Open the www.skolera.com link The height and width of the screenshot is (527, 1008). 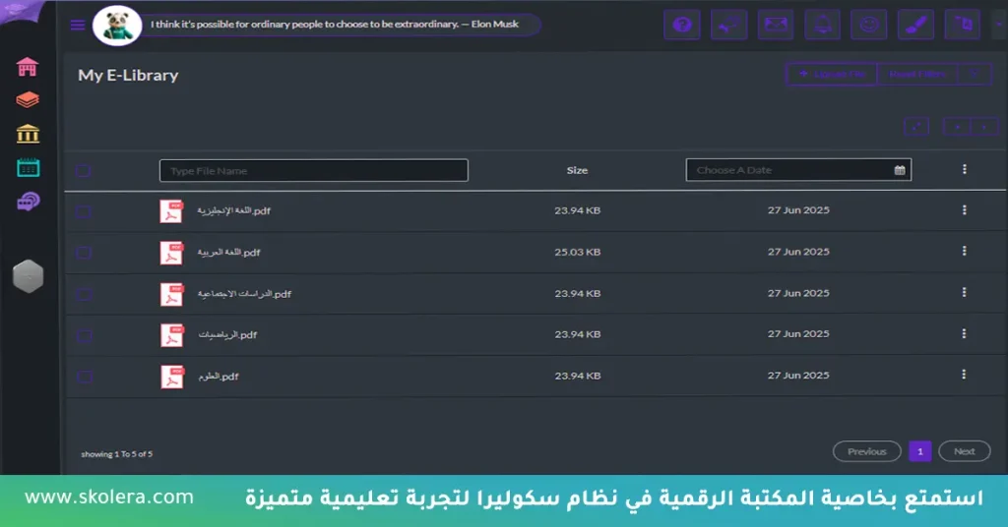click(x=109, y=498)
